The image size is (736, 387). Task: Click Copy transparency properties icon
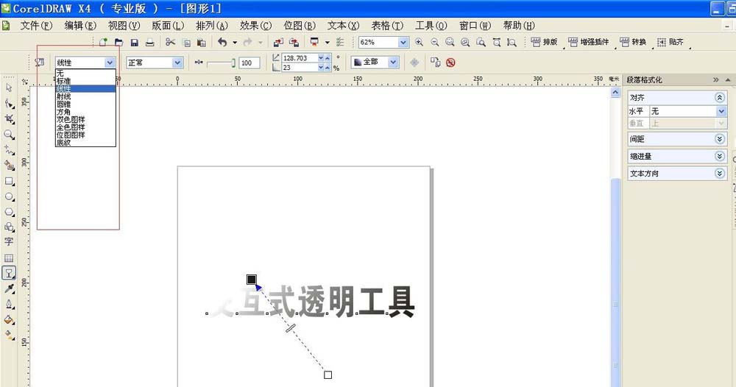pyautogui.click(x=435, y=63)
